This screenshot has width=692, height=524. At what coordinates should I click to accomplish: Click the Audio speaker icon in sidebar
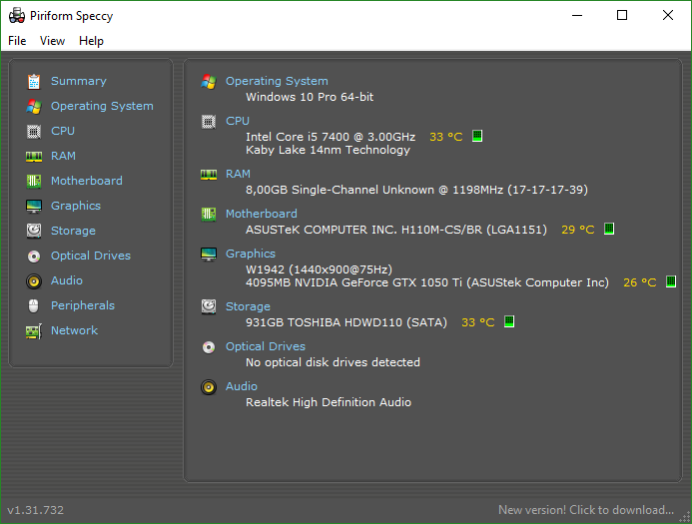(34, 281)
